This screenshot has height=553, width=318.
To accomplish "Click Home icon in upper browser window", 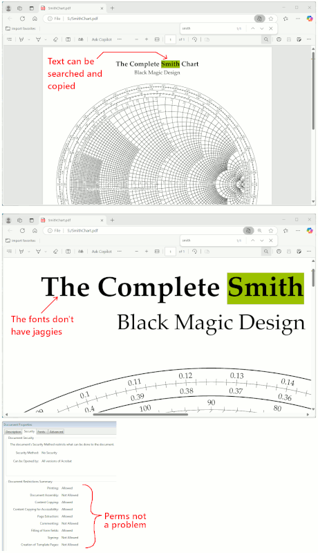I will click(35, 19).
